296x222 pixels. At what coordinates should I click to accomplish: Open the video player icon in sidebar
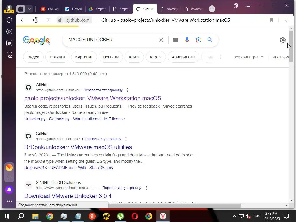click(x=9, y=32)
